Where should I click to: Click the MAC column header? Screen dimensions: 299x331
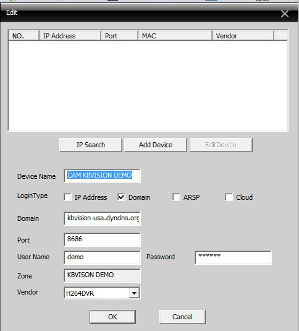175,36
